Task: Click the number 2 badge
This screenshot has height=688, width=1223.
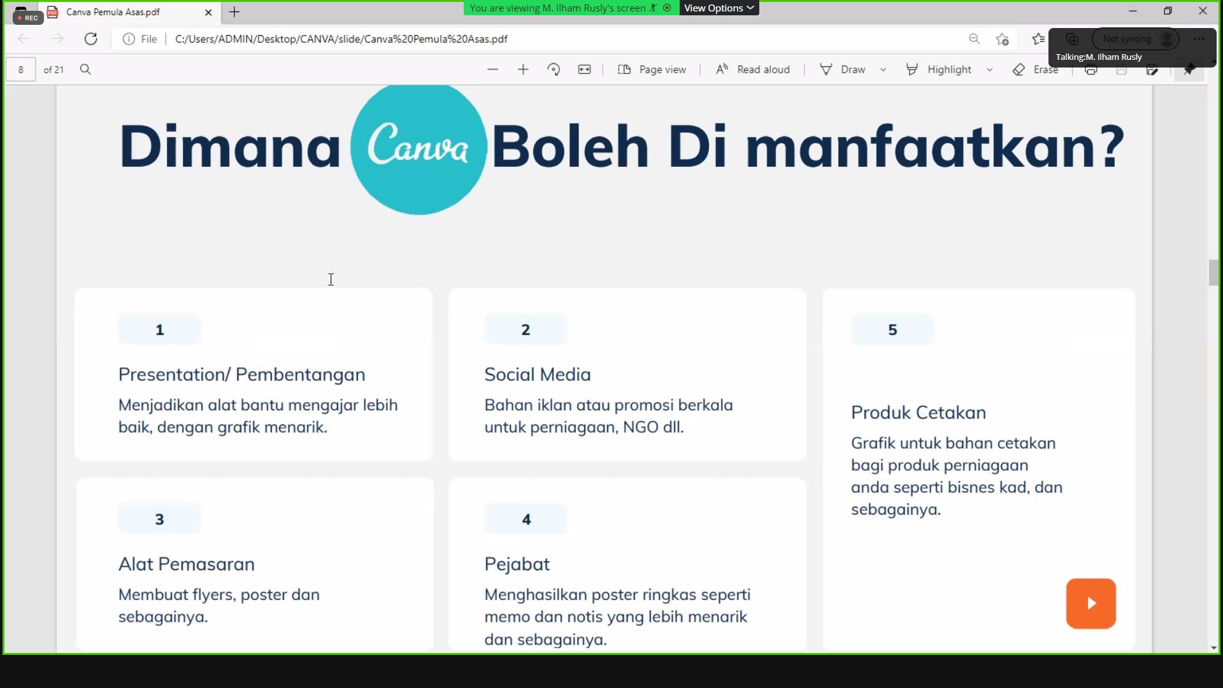Action: tap(526, 329)
